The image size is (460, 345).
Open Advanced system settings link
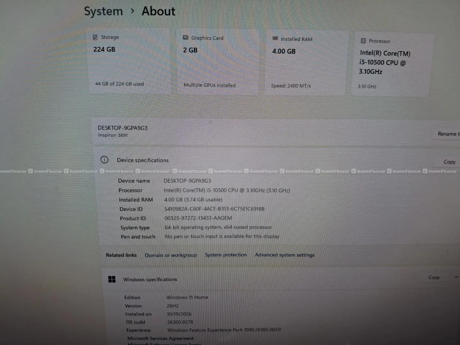coord(285,255)
